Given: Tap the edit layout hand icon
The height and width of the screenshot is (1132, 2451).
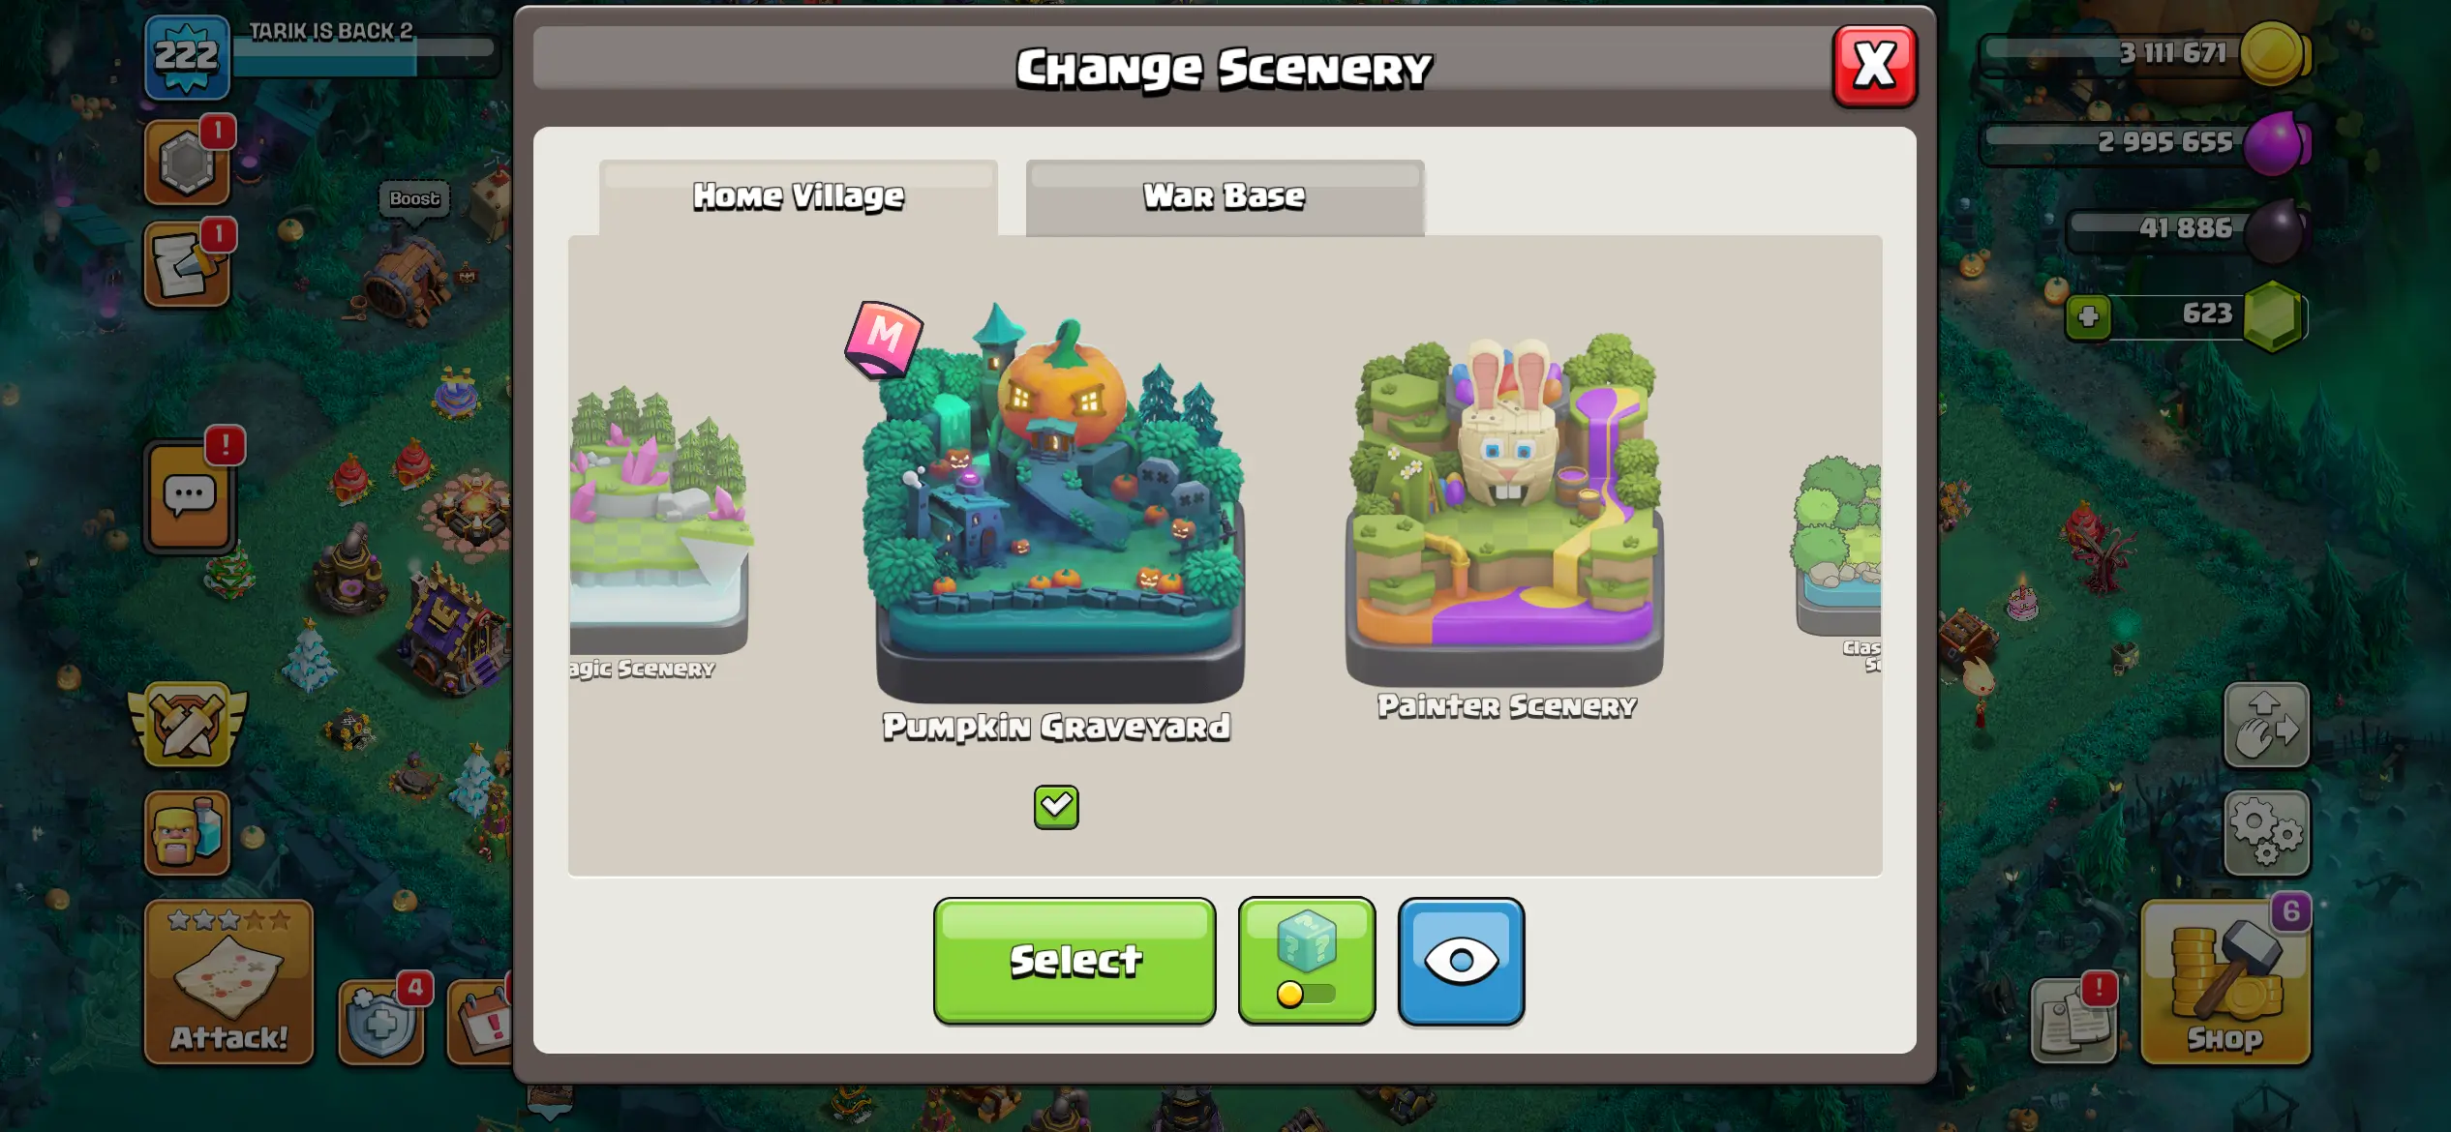Looking at the screenshot, I should pos(2266,726).
